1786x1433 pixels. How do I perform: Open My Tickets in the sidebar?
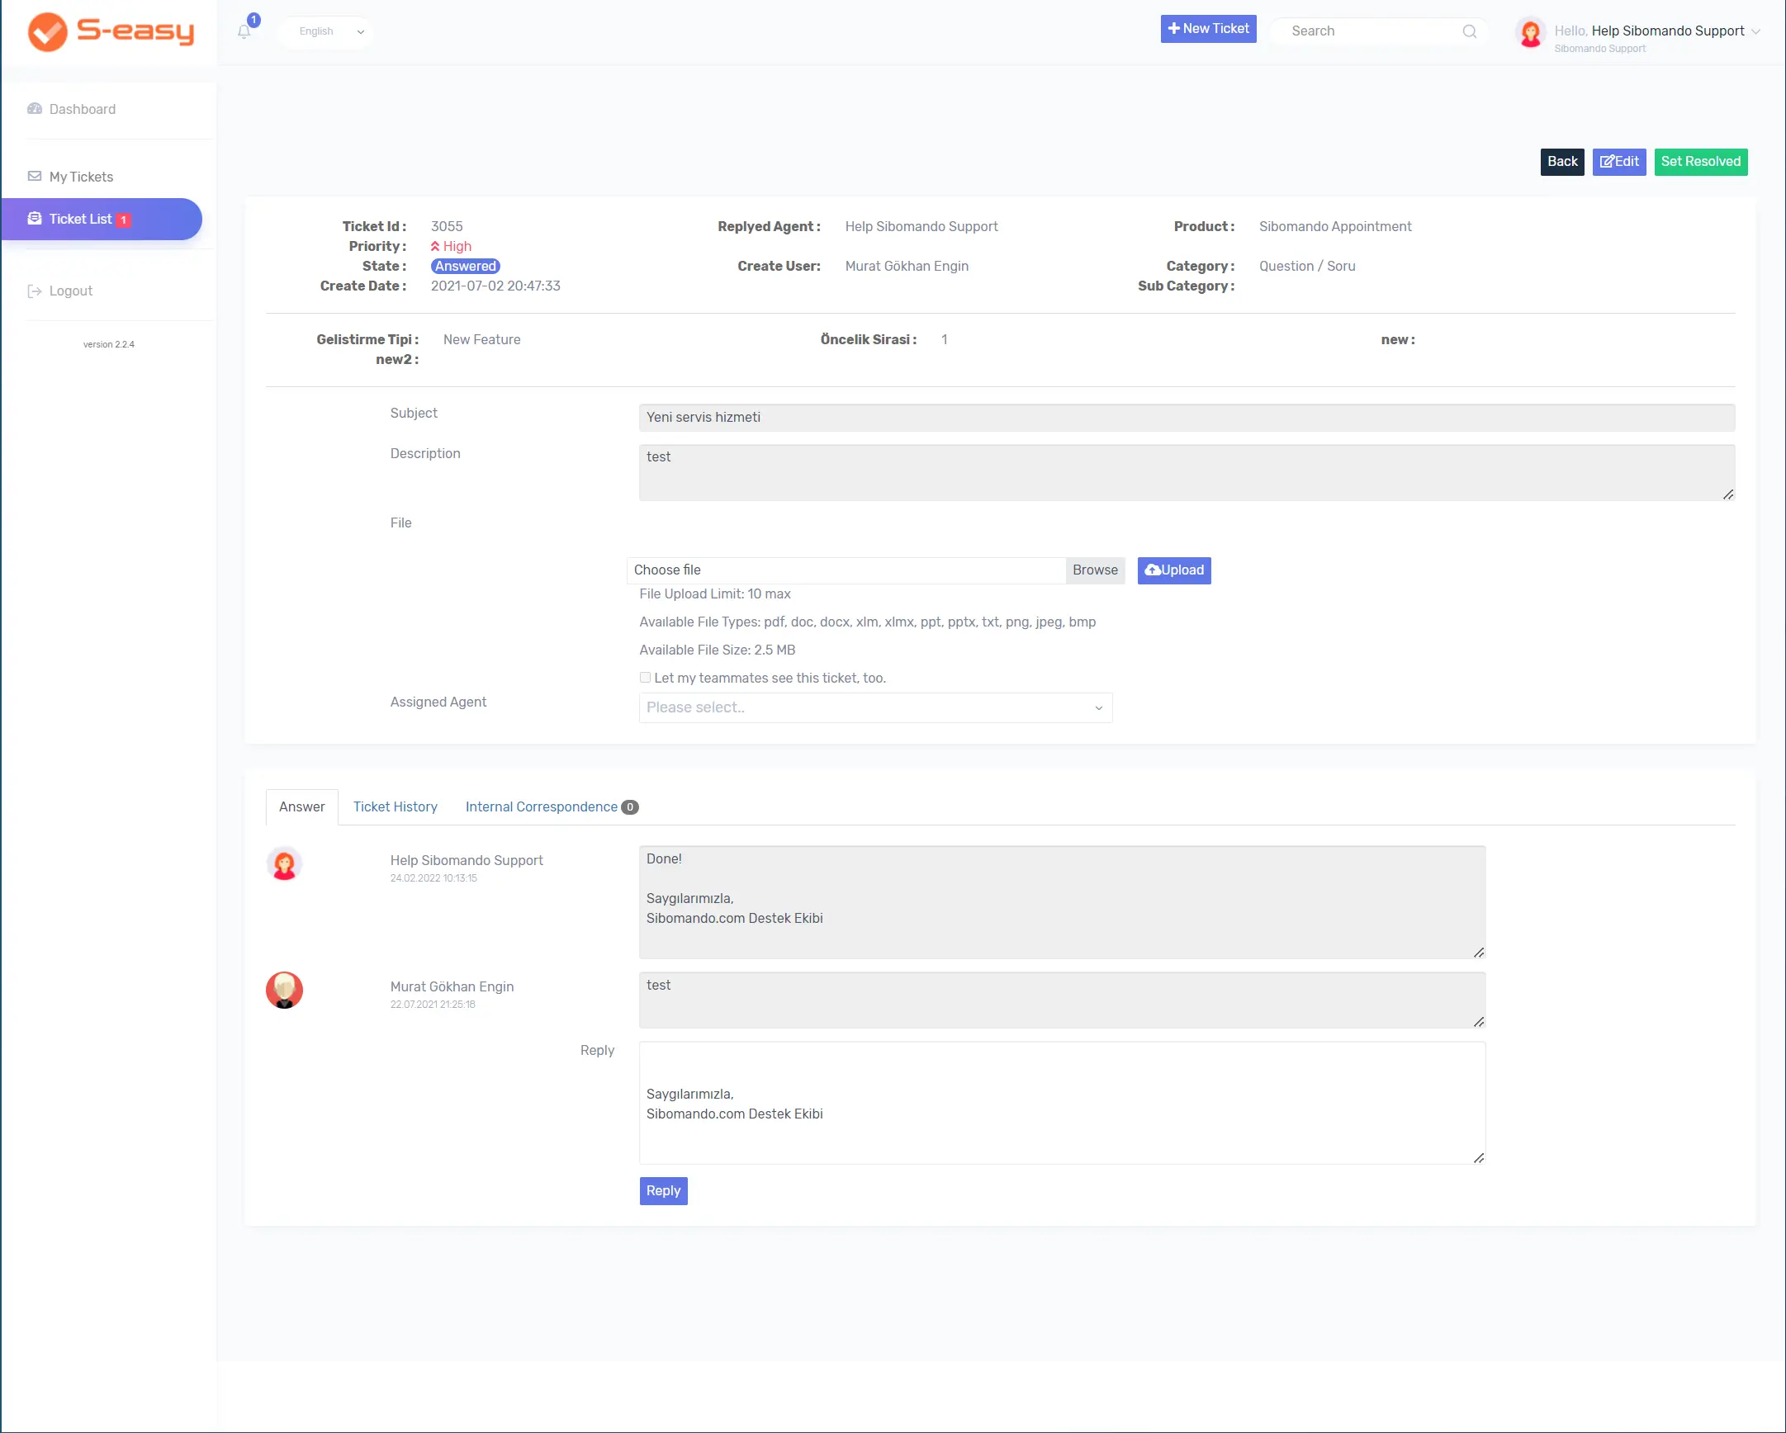click(x=81, y=177)
